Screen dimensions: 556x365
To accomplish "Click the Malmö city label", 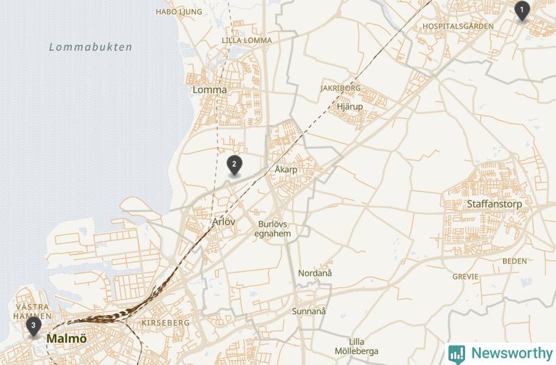I will coord(67,339).
